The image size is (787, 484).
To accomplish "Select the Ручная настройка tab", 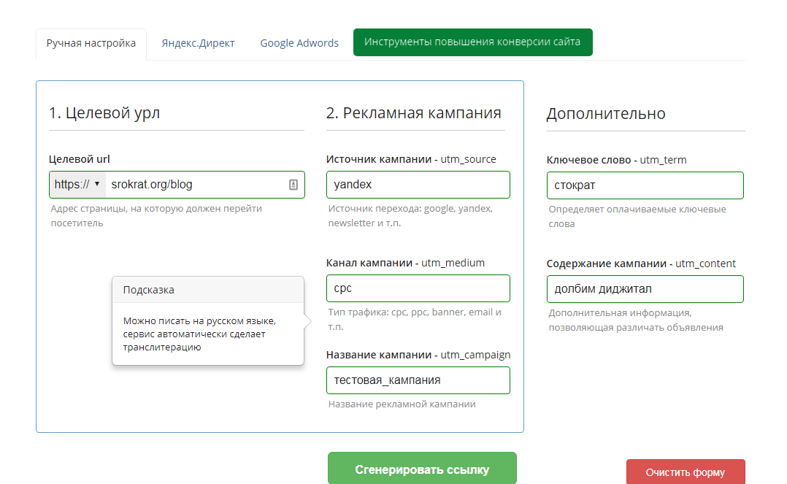I will pyautogui.click(x=91, y=43).
